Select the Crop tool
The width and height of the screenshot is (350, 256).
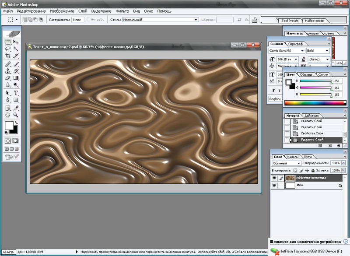click(x=8, y=56)
